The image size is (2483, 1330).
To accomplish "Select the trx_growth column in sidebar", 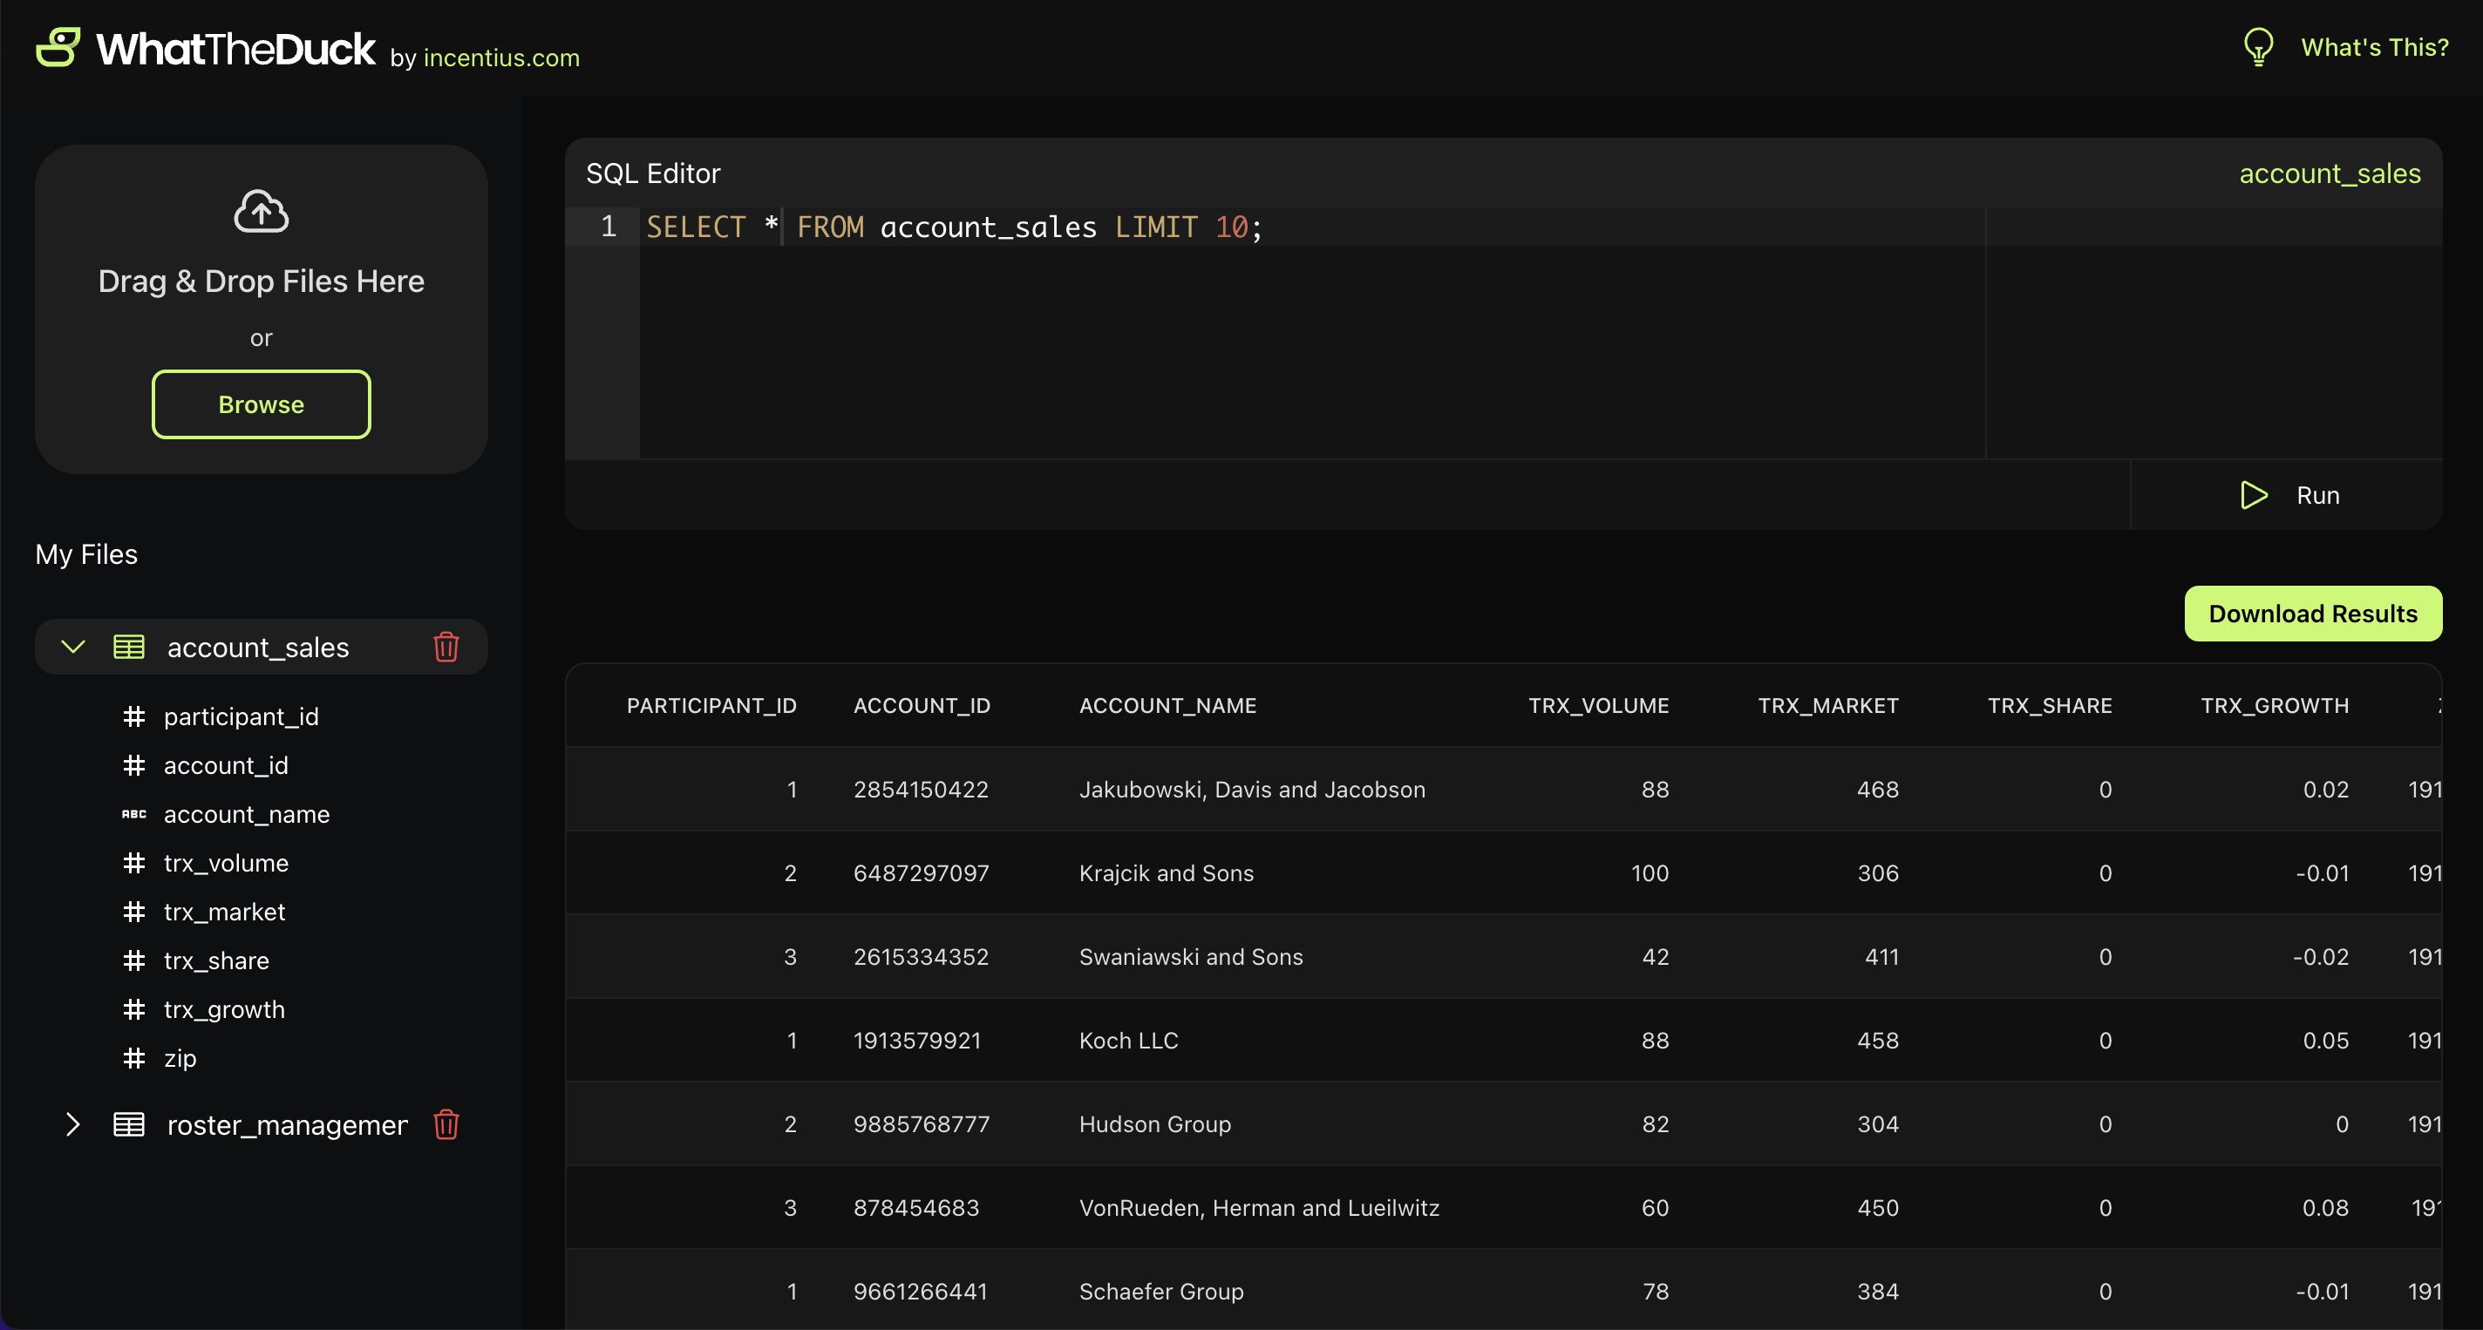I will [x=225, y=1009].
